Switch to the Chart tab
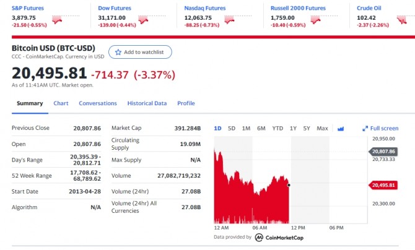This screenshot has width=415, height=250. tap(61, 103)
